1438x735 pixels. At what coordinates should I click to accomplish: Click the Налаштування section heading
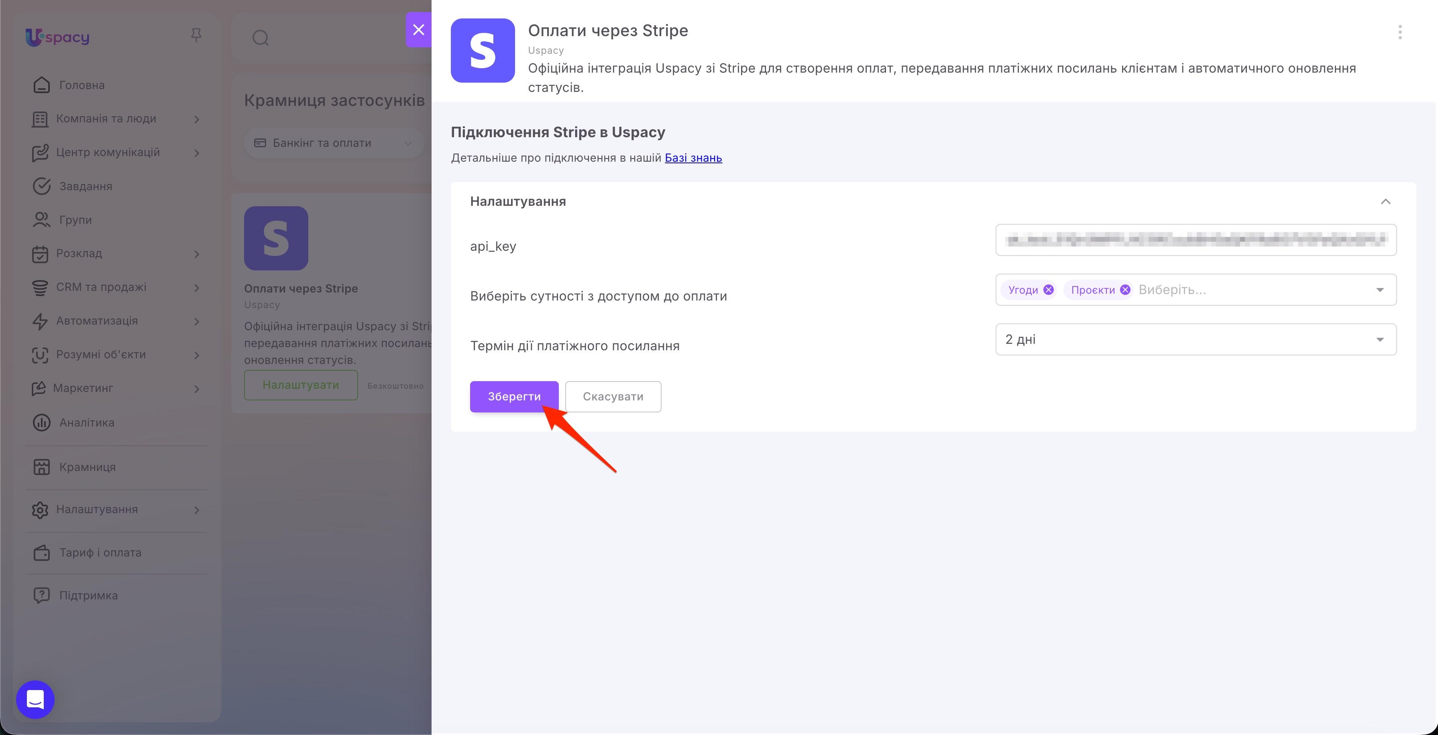click(517, 201)
